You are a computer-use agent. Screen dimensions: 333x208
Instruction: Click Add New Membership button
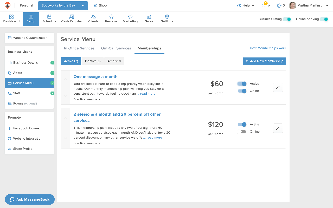[264, 61]
